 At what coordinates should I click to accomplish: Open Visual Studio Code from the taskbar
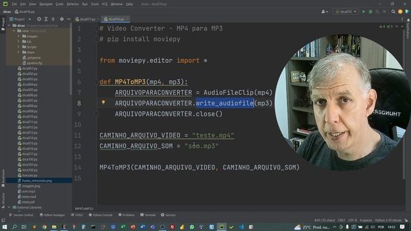pyautogui.click(x=241, y=227)
